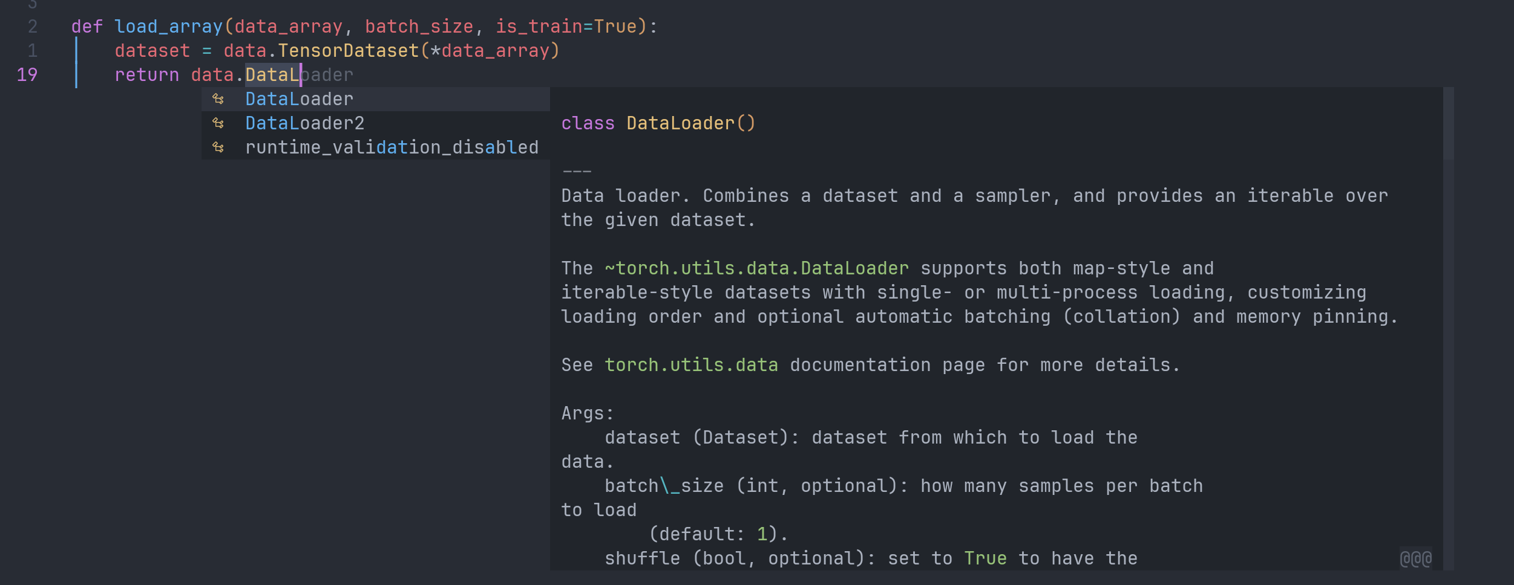The width and height of the screenshot is (1514, 585).
Task: Click the icon beside runtime_validation_disabled
Action: 218,147
